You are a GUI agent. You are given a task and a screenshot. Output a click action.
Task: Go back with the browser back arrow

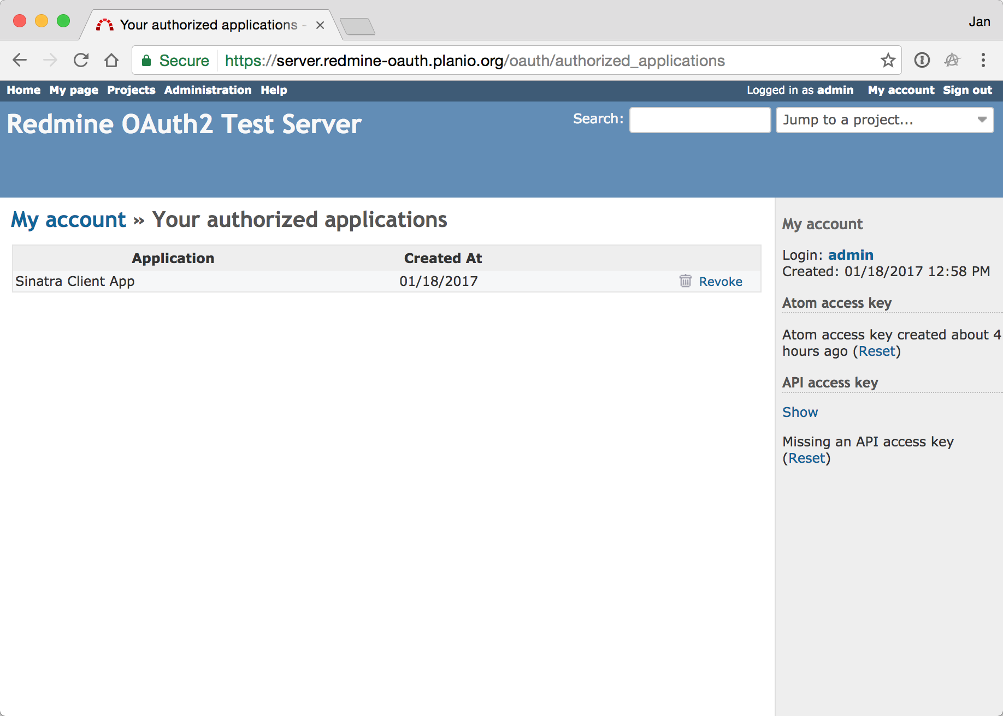(x=20, y=60)
